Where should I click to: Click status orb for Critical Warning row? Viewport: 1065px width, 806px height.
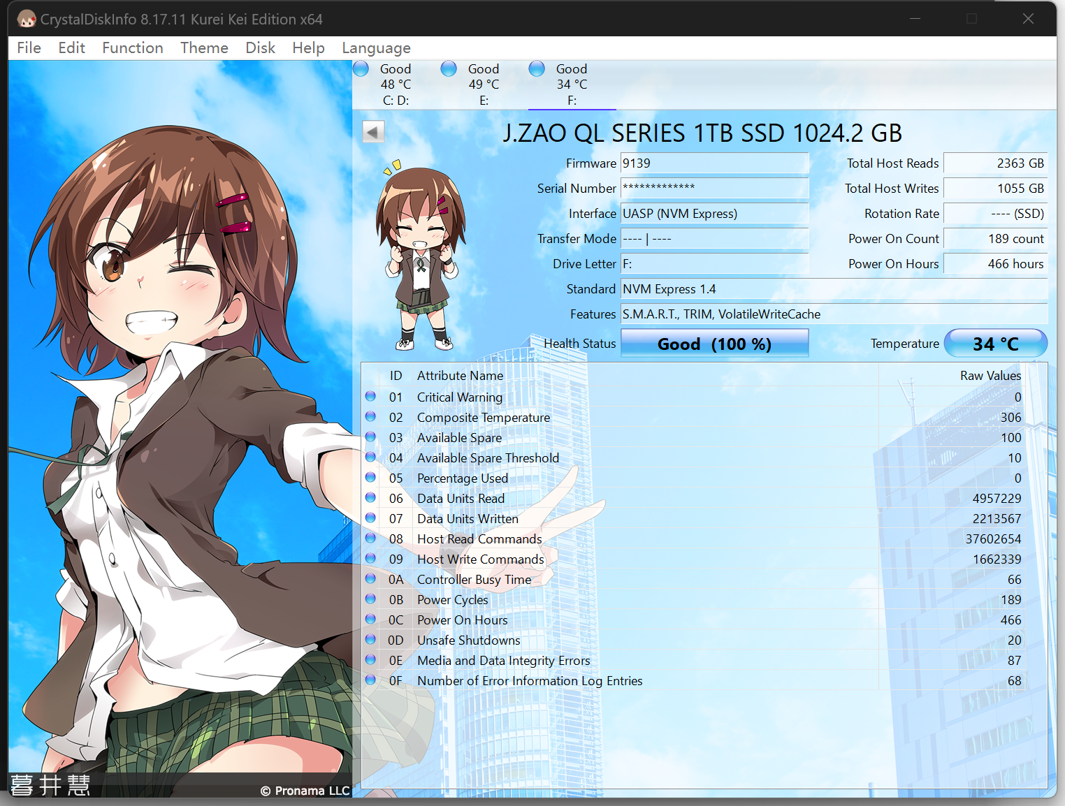[371, 397]
